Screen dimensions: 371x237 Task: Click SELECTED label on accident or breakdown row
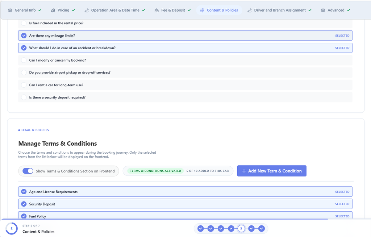[342, 48]
